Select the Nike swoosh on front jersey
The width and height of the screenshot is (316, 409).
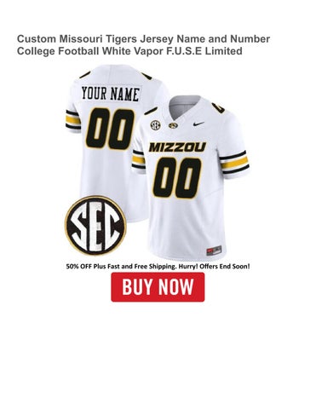[x=198, y=124]
